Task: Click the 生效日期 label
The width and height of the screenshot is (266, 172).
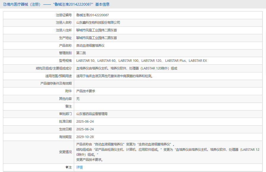Action: (65, 129)
